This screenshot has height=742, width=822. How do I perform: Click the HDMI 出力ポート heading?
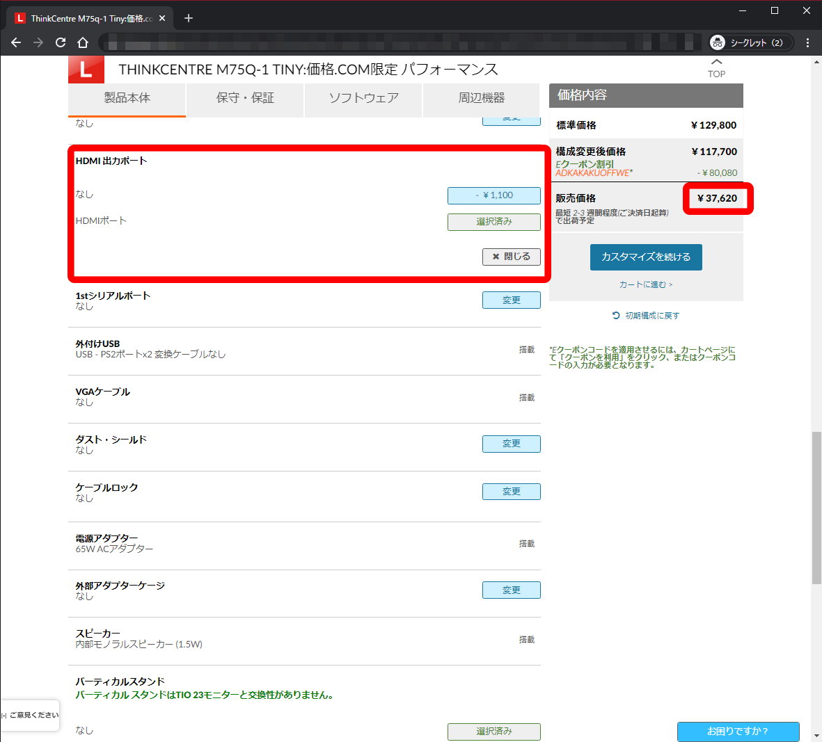click(111, 161)
